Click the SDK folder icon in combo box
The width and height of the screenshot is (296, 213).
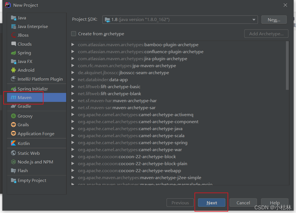click(107, 20)
